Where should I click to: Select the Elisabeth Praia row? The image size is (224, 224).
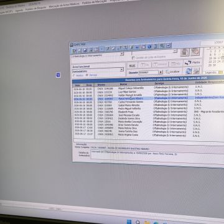coord(148,111)
